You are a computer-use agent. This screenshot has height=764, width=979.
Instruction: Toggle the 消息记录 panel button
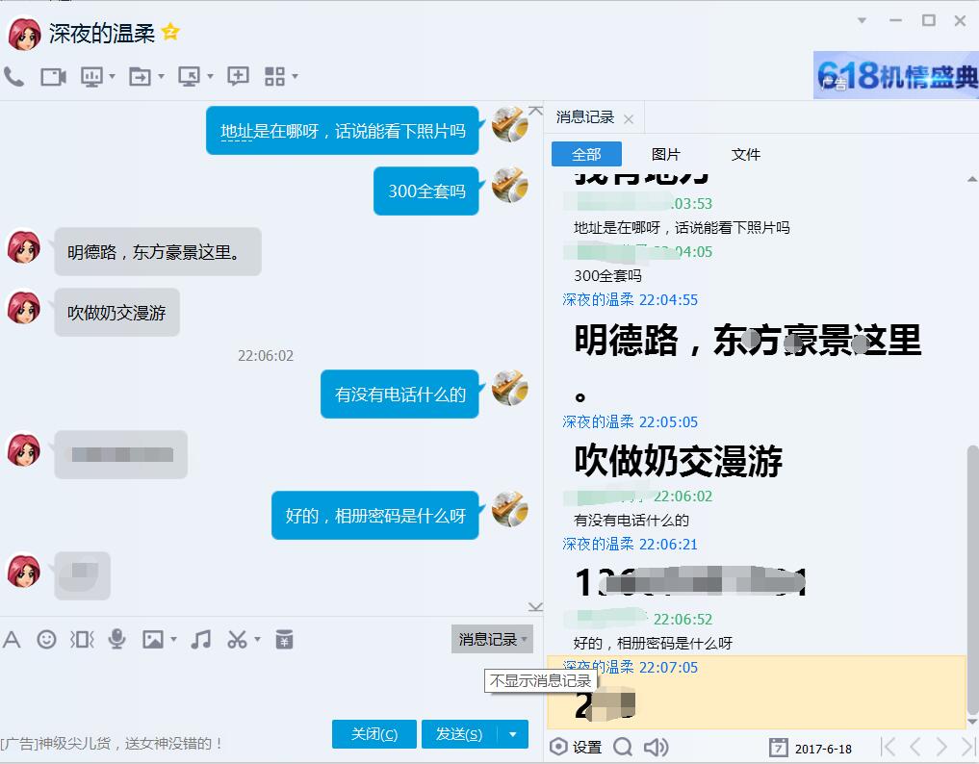tap(491, 640)
